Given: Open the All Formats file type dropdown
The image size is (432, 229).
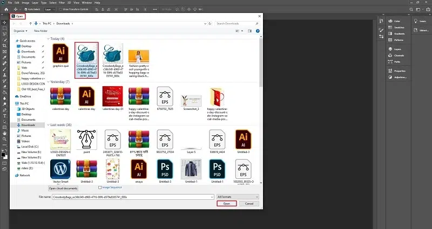Looking at the screenshot, I should pos(238,197).
